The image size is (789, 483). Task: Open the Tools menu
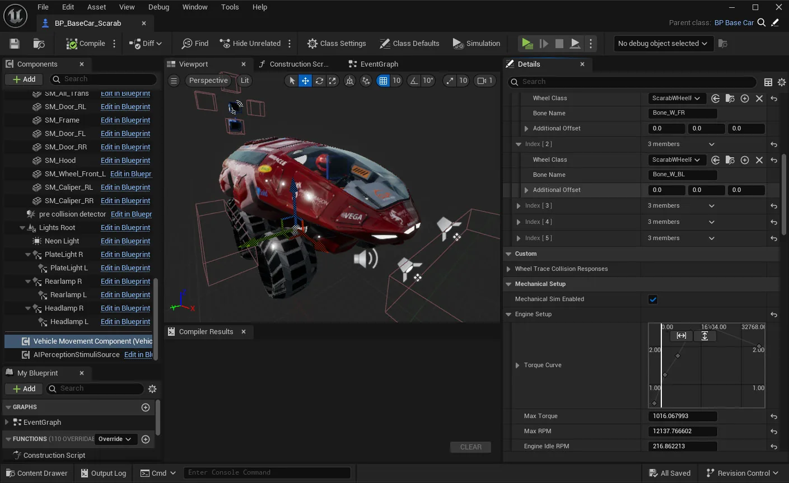coord(230,7)
